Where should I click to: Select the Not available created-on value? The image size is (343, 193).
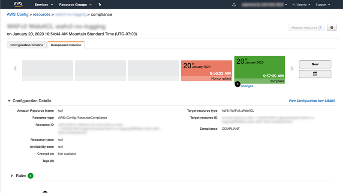67,154
